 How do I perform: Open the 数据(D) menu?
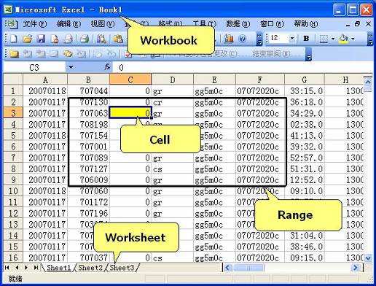[x=238, y=24]
